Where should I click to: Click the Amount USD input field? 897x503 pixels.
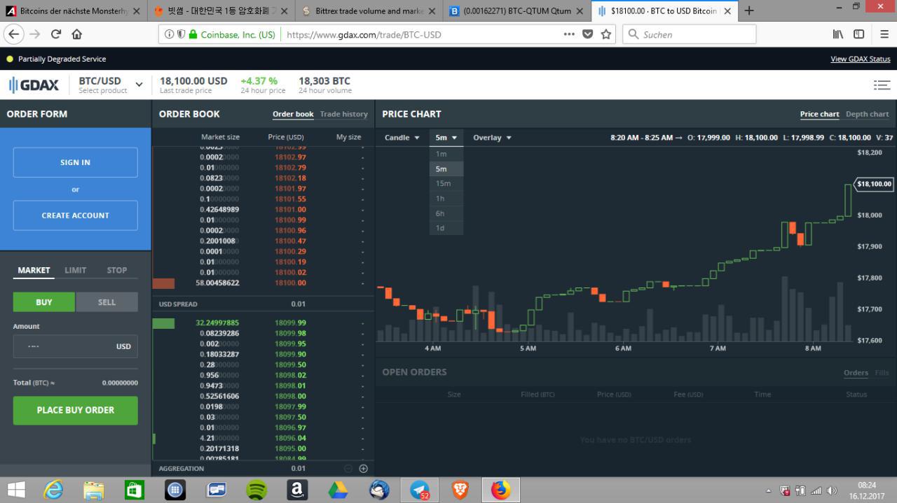click(x=75, y=346)
